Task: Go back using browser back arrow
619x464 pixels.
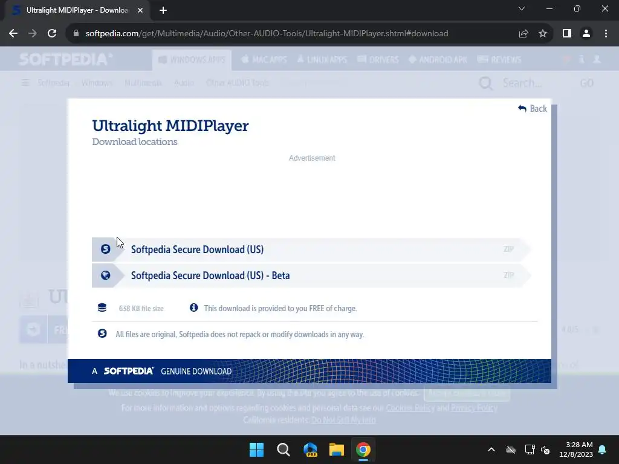Action: (x=13, y=34)
